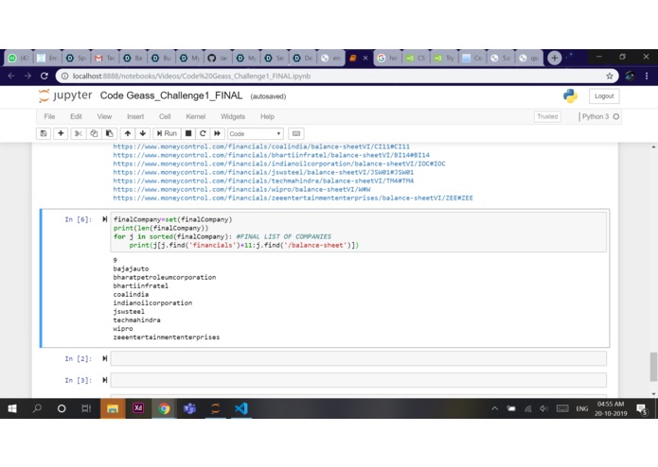Viewport: 658px width, 467px height.
Task: Open the Widgets menu
Action: click(233, 116)
